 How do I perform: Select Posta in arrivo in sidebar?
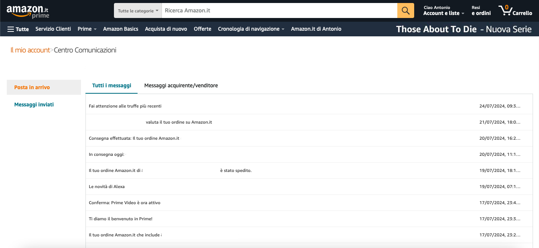click(44, 87)
